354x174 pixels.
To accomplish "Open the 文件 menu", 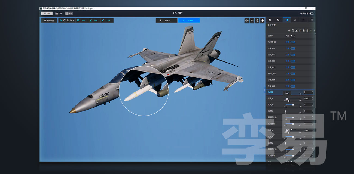I will point(47,13).
